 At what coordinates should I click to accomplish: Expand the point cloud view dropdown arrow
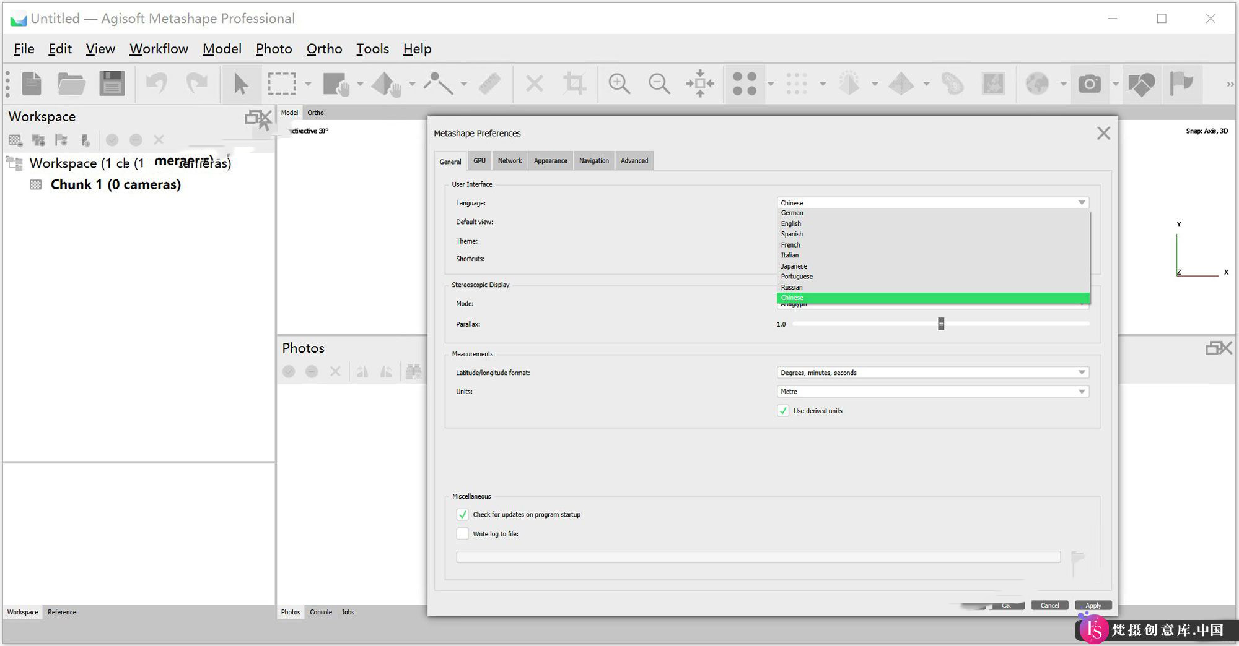tap(771, 84)
